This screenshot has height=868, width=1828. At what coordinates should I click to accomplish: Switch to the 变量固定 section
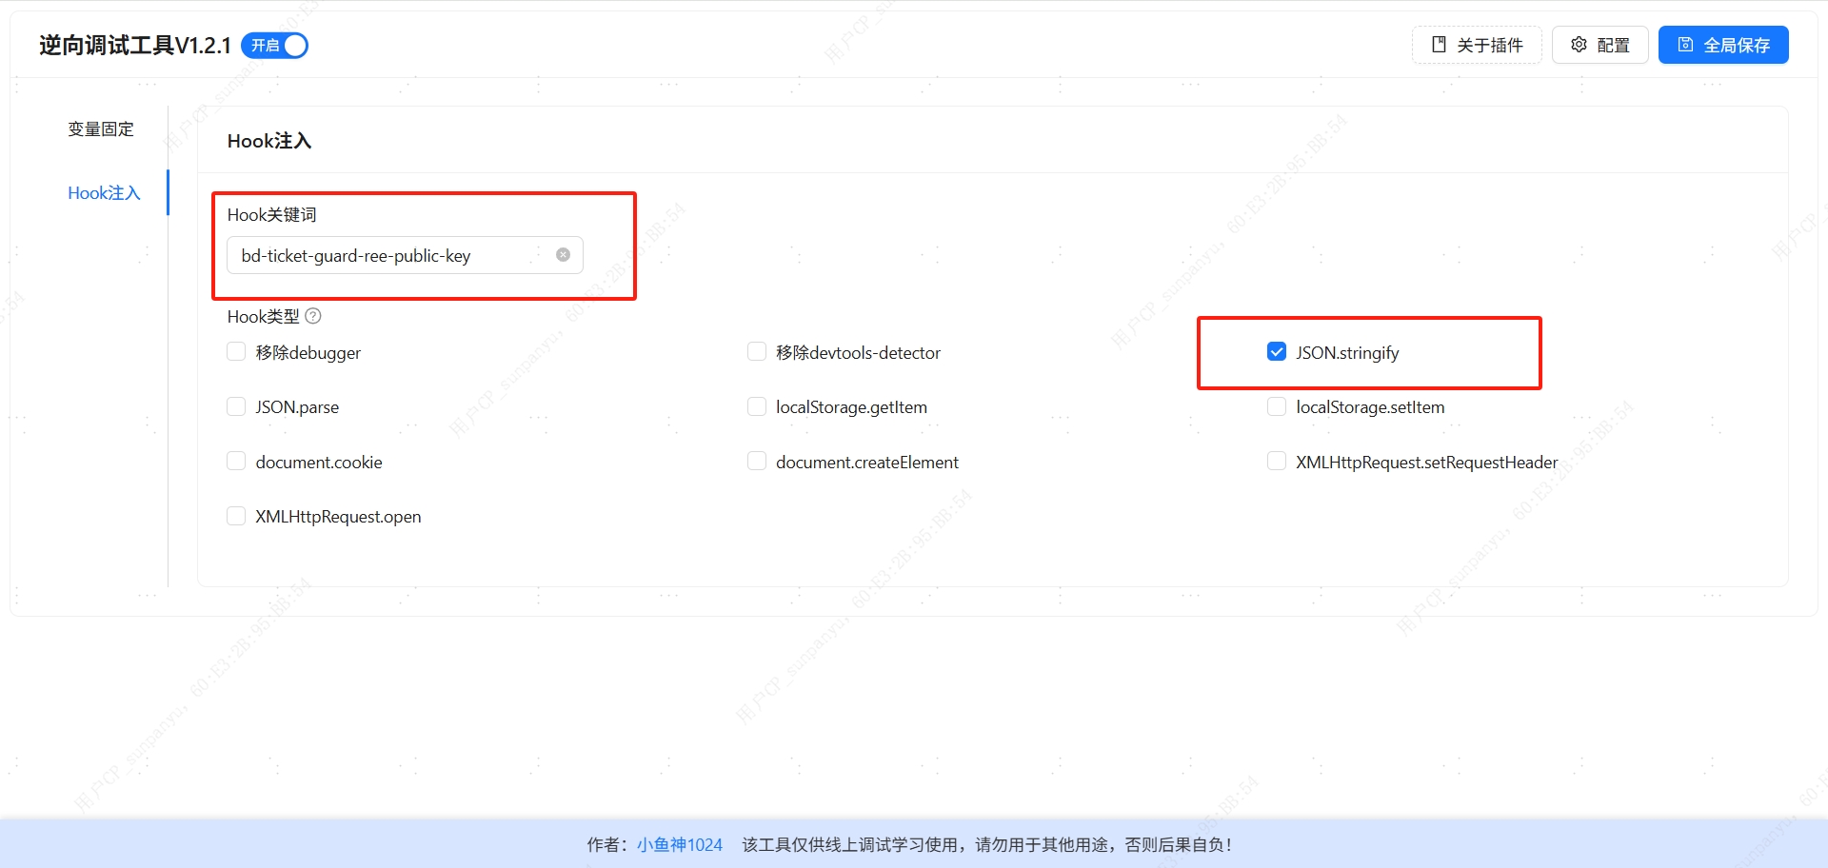point(102,128)
